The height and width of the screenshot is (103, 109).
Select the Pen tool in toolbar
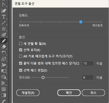tap(4, 11)
